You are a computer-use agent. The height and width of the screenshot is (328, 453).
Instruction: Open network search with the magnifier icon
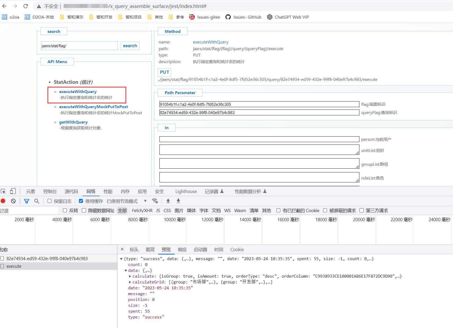tap(37, 201)
